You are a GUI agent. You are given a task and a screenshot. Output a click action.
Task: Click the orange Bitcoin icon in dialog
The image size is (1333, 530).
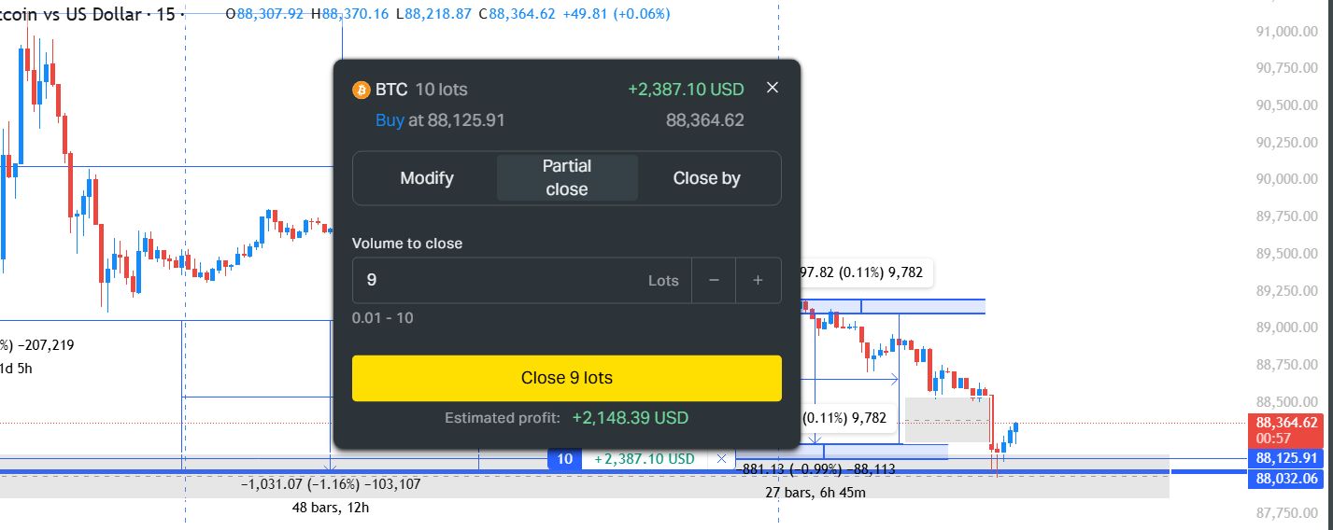(x=362, y=91)
